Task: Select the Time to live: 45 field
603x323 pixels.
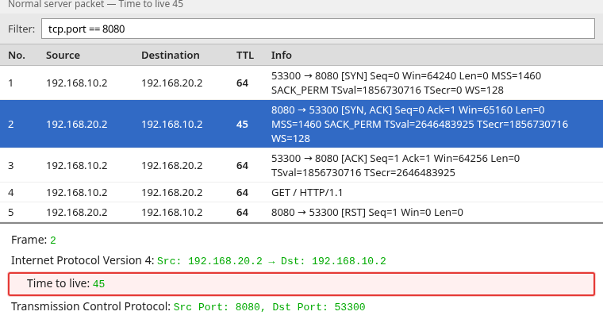Action: tap(301, 284)
